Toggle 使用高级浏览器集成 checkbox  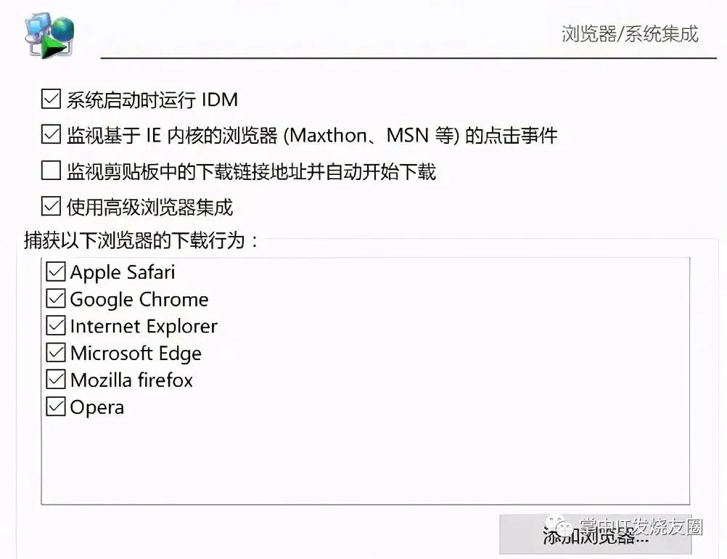click(51, 206)
